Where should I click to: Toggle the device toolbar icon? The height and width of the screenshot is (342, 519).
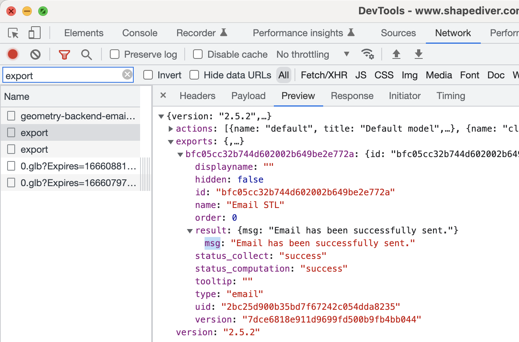35,33
